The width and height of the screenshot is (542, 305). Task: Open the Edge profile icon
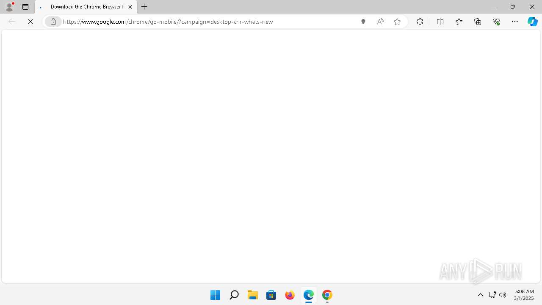click(x=9, y=7)
